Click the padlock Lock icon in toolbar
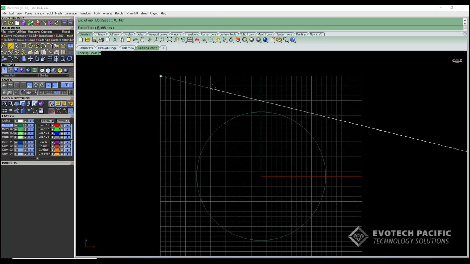Viewport: 470px width, 264px height. (x=231, y=40)
